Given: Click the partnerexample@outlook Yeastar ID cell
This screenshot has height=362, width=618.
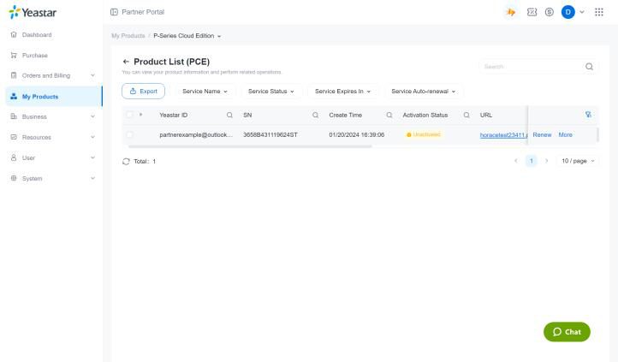Looking at the screenshot, I should click(196, 134).
